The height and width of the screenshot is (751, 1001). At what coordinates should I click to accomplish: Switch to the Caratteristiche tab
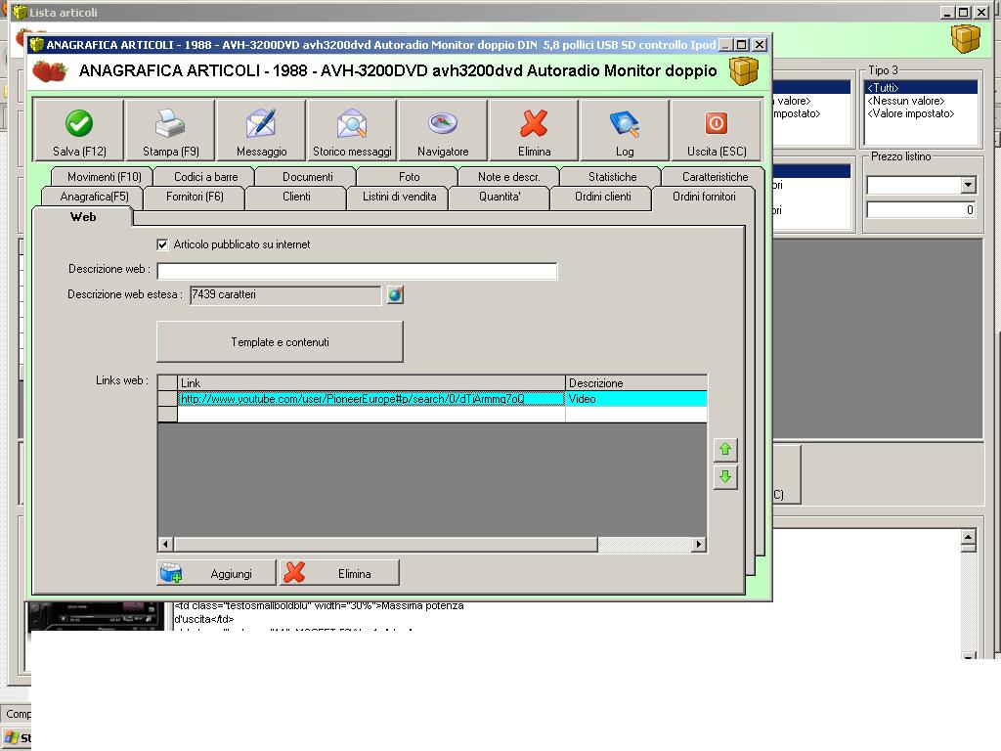[x=715, y=177]
